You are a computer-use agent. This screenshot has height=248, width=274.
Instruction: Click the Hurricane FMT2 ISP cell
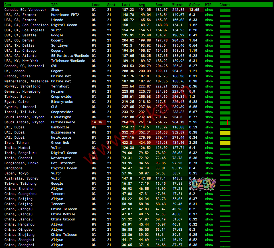65,15
